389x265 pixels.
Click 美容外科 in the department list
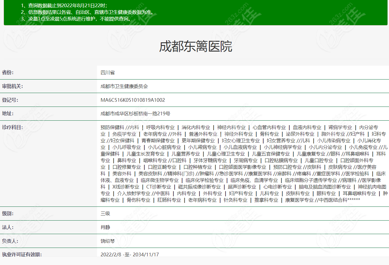122,173
